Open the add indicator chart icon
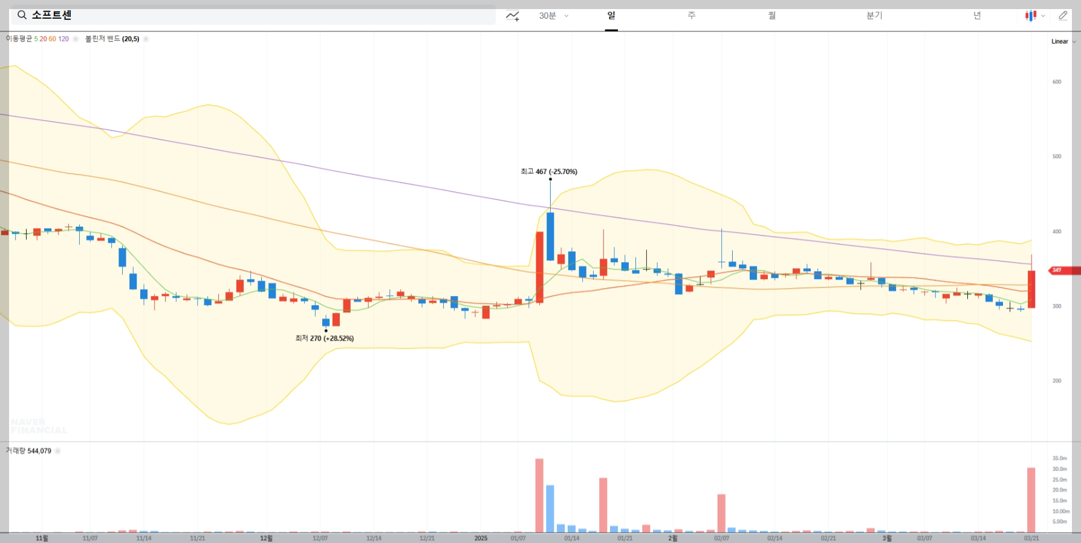1081x543 pixels. coord(513,16)
